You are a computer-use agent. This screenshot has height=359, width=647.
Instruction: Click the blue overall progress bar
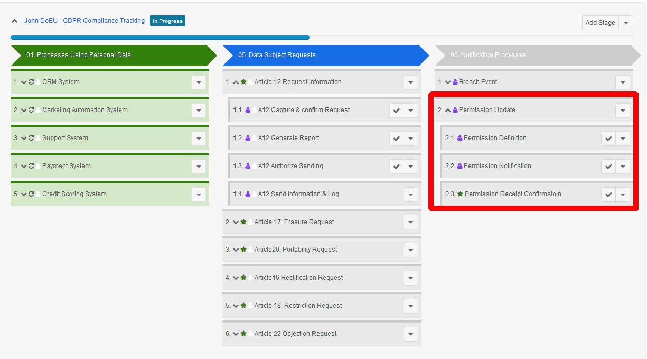click(160, 38)
